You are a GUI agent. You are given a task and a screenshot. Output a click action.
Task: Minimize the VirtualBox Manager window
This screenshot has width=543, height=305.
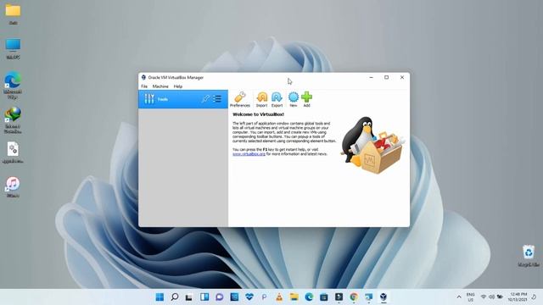click(x=372, y=77)
